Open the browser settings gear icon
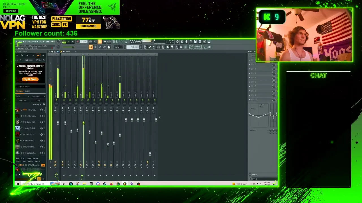This screenshot has height=203, width=362. pos(44,60)
